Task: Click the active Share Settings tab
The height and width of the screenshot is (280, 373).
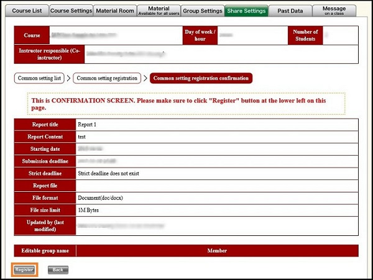Action: [x=246, y=11]
